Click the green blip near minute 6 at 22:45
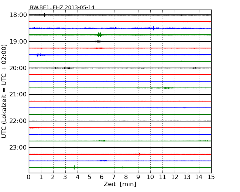This screenshot has width=240, height=192. 103,141
